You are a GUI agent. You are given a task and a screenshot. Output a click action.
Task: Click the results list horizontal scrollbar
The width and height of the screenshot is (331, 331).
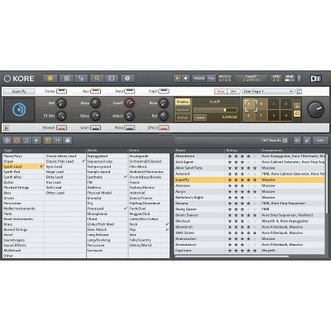tap(232, 256)
